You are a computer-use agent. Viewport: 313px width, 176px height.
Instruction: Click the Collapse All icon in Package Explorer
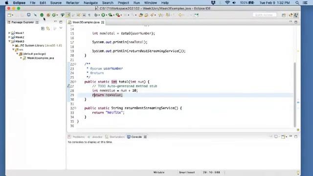click(x=43, y=28)
